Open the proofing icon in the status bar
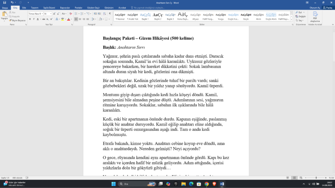Image resolution: width=335 pixels, height=188 pixels. click(27, 178)
